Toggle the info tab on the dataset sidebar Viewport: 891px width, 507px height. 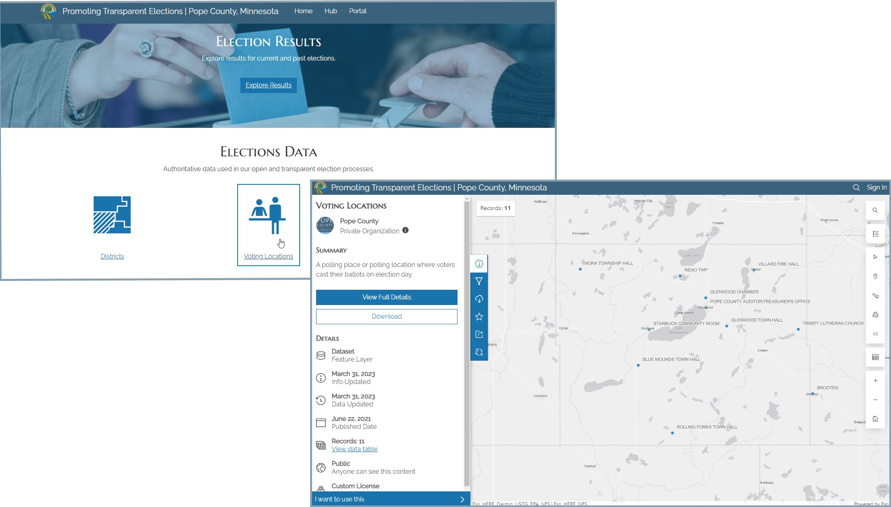(x=479, y=263)
